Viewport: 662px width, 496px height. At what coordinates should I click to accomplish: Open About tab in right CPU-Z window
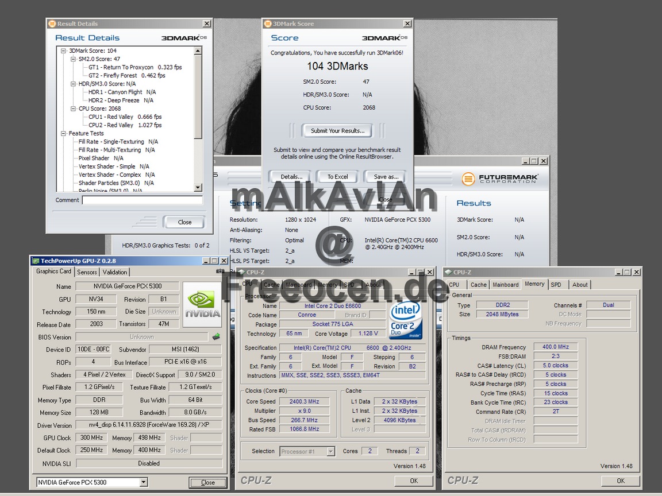click(x=580, y=285)
